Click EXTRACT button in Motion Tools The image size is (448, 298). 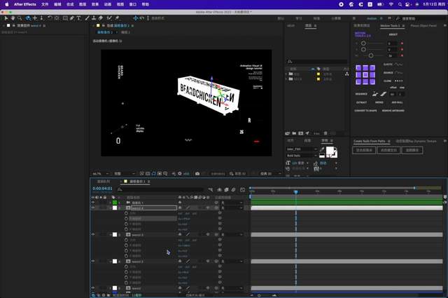(361, 102)
